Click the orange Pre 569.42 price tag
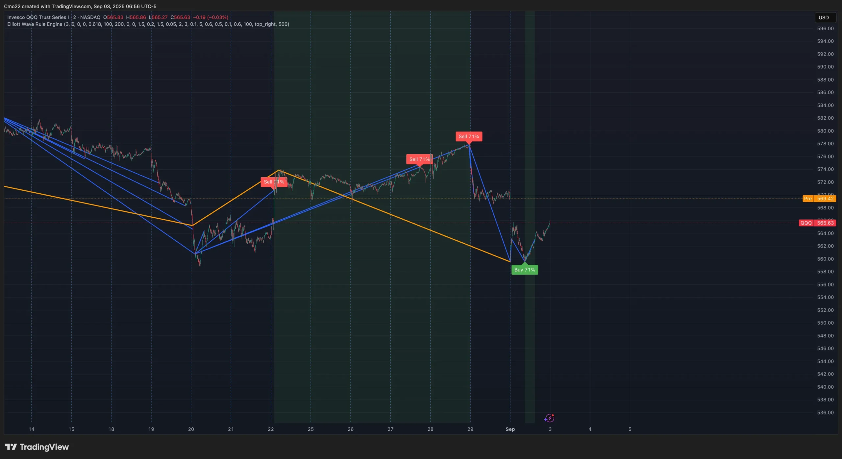This screenshot has height=459, width=842. coord(819,199)
